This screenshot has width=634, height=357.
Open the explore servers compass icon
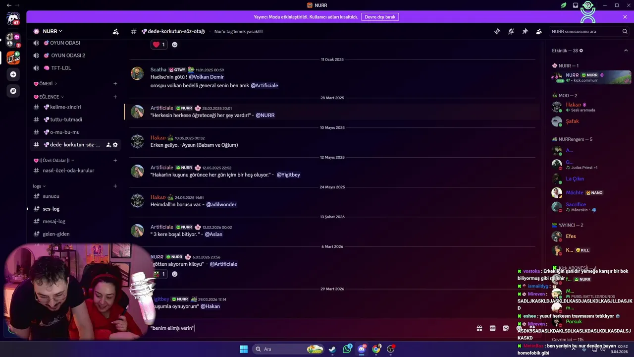point(13,91)
